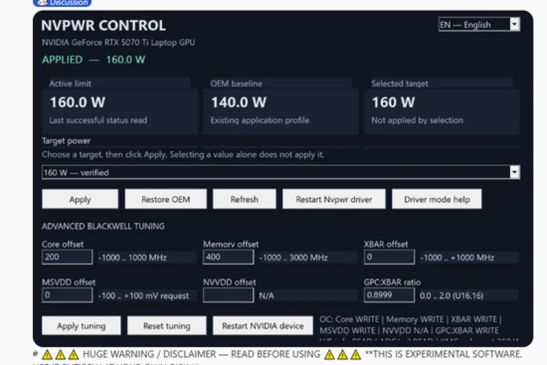Click the ADVANCED BLACKWELL TUNING heading

[103, 226]
